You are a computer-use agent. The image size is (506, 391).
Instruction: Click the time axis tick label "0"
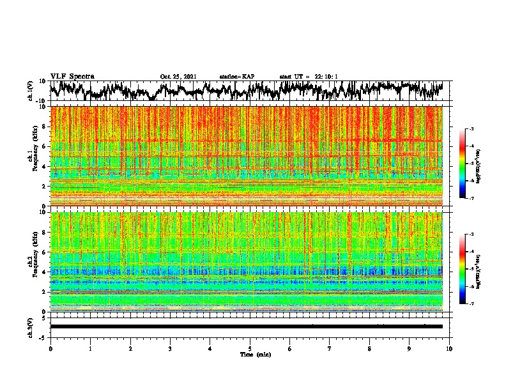pos(50,349)
